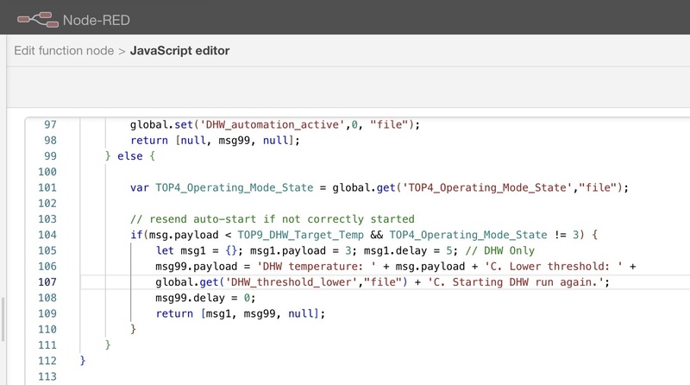This screenshot has height=385, width=690.
Task: Click the '// resend auto-start' comment line
Action: point(272,219)
